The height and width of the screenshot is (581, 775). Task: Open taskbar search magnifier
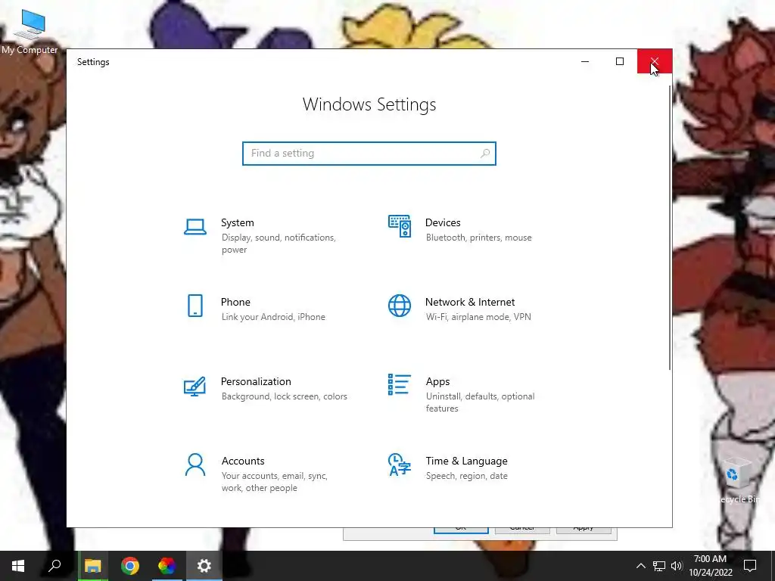pos(54,566)
